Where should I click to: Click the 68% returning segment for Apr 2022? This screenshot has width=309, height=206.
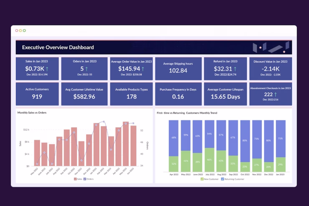174,138
